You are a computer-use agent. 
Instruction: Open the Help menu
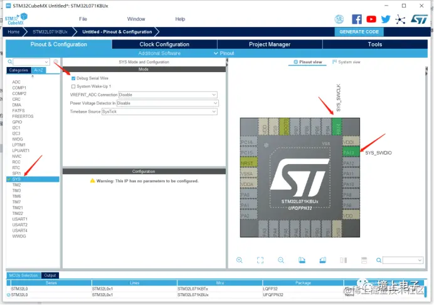coord(180,19)
